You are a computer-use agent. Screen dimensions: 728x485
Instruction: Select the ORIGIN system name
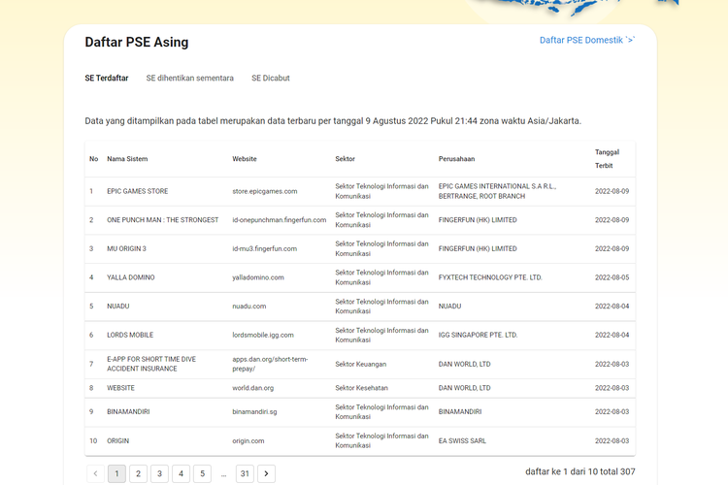pos(117,441)
